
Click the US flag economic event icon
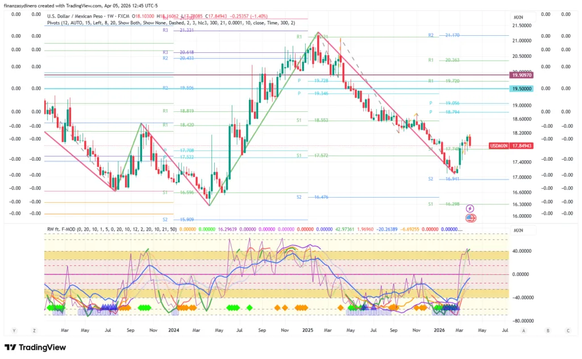[471, 218]
